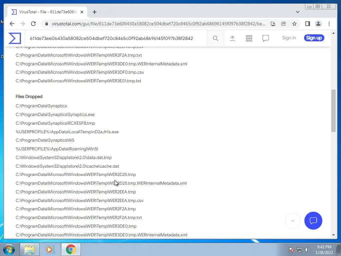Select the WER2D25.tmp path line
341x256 pixels.
[x=76, y=175]
